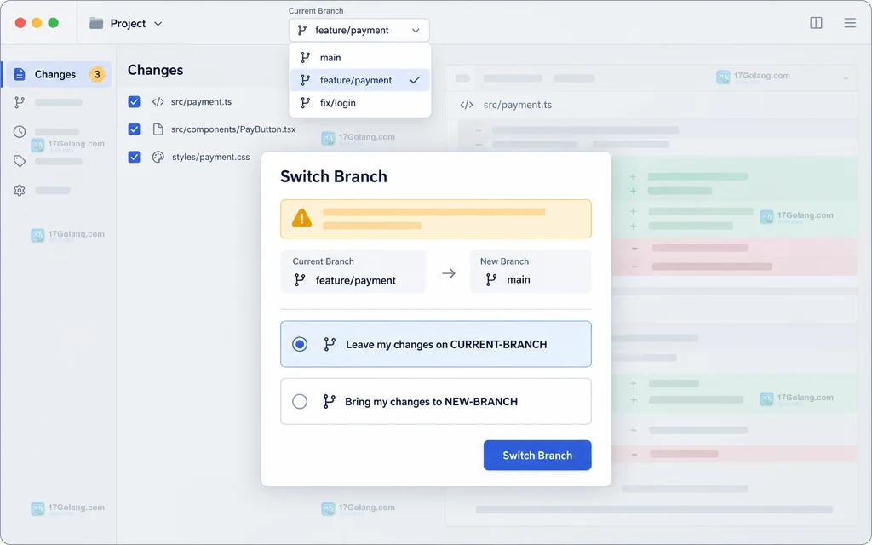Open the tags icon in sidebar

tap(20, 161)
